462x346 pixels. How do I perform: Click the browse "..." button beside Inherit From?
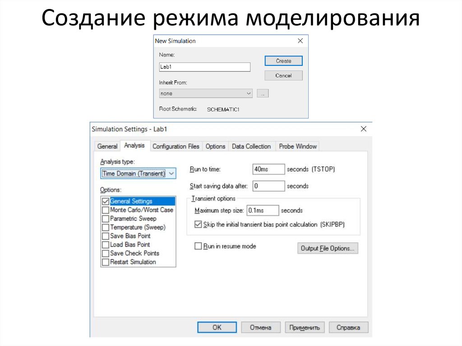coord(263,93)
